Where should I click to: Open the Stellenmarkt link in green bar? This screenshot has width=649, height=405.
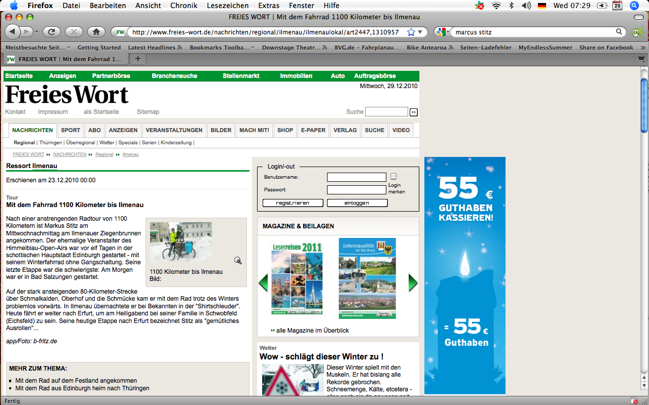click(x=241, y=76)
